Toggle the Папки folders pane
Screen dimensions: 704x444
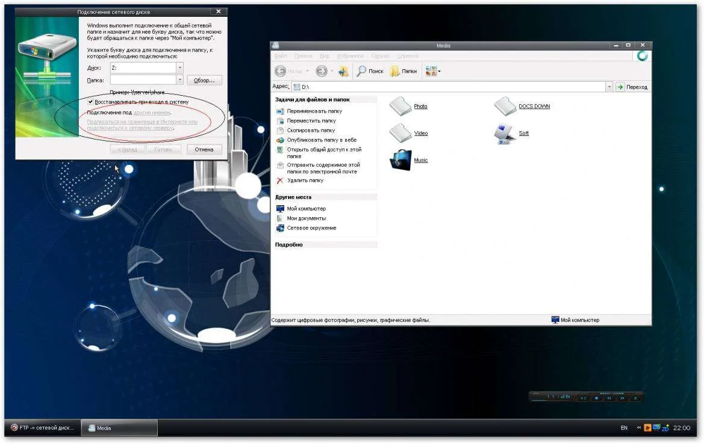pos(403,71)
